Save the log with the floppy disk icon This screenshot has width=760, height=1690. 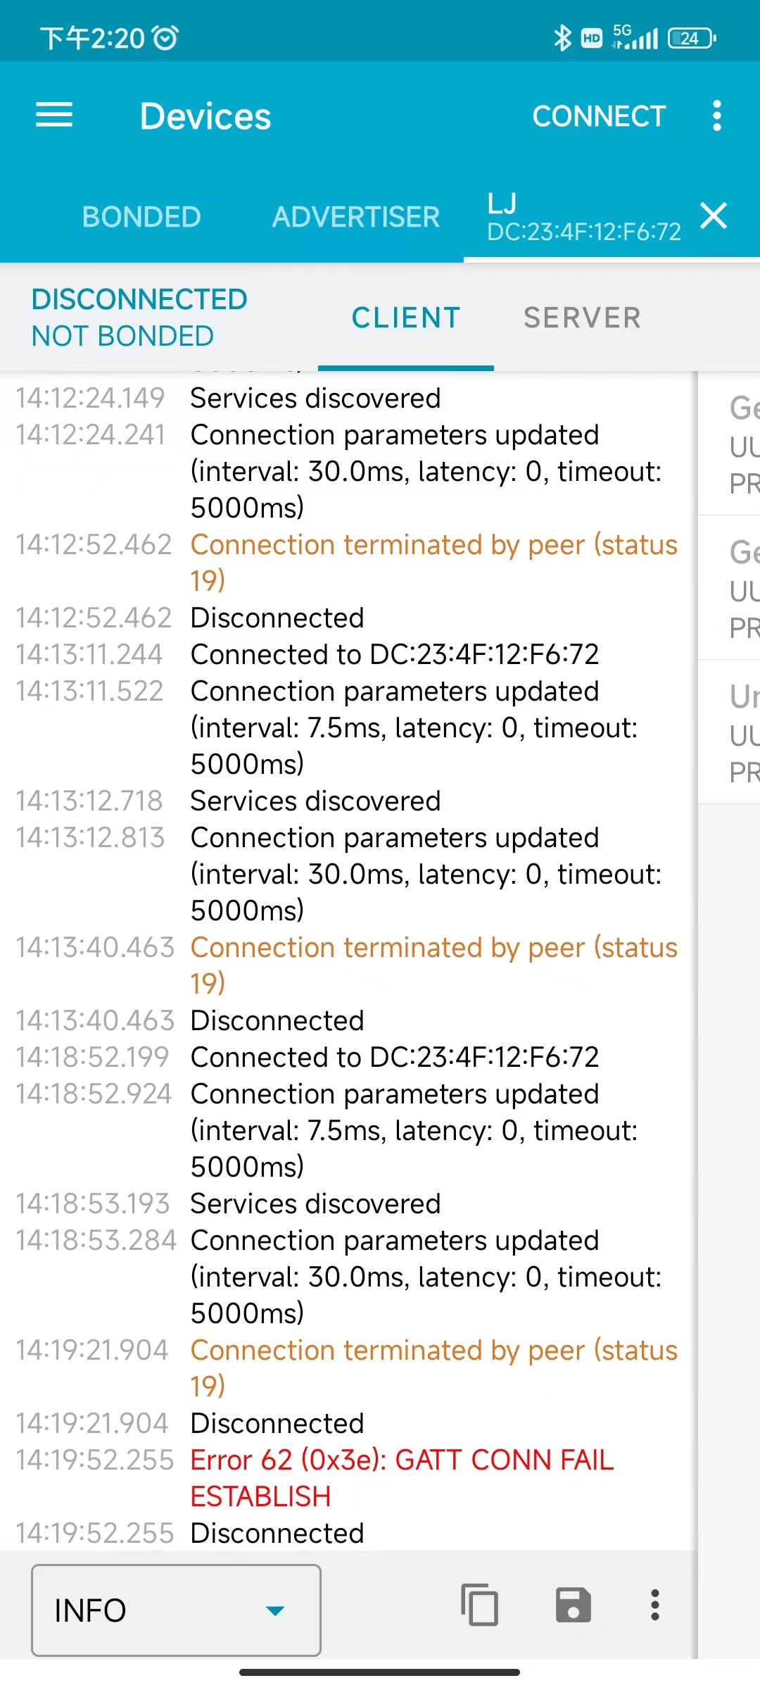[573, 1605]
